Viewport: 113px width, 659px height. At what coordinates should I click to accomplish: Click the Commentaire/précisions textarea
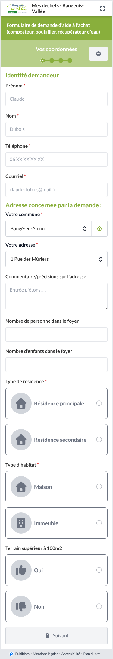(x=56, y=296)
